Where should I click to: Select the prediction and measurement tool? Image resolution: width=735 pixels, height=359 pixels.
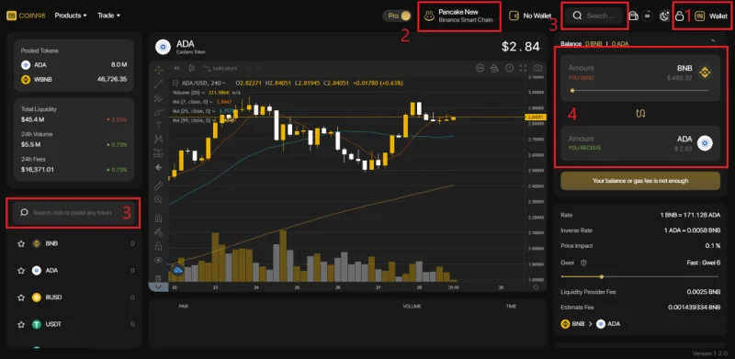[x=158, y=152]
